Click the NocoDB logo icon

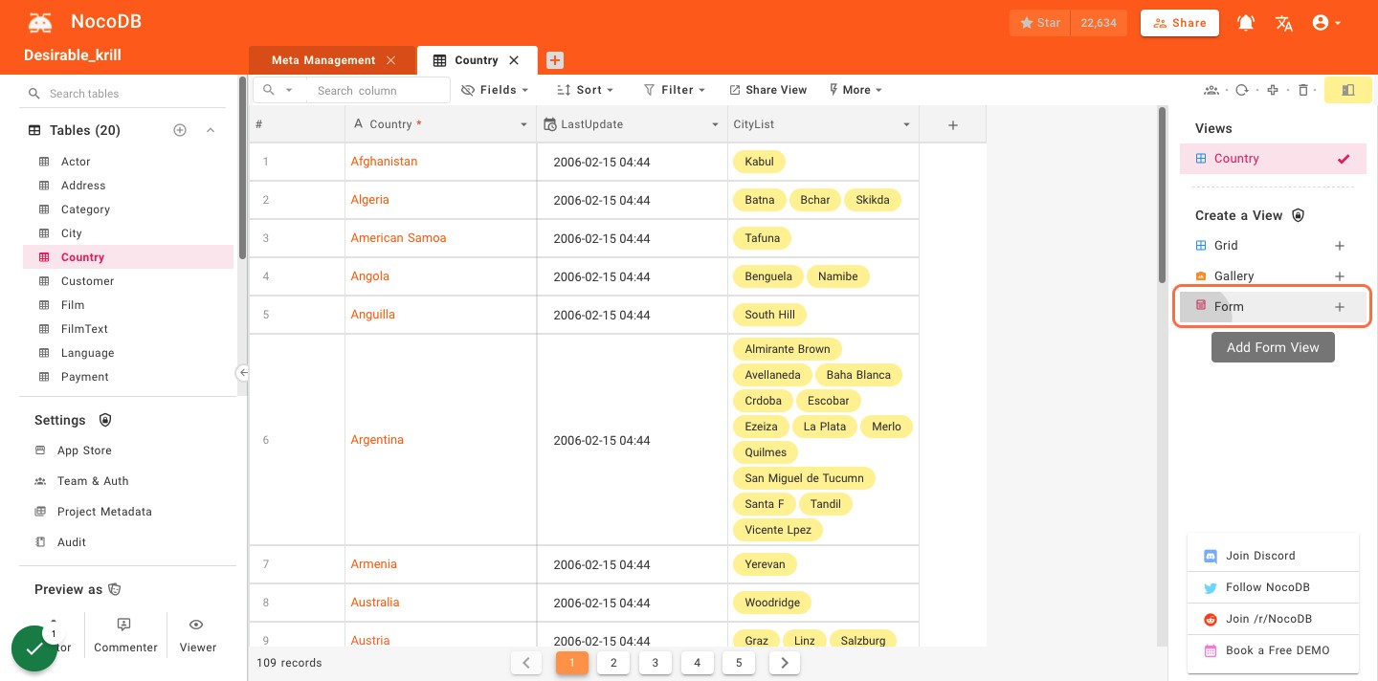pyautogui.click(x=40, y=22)
